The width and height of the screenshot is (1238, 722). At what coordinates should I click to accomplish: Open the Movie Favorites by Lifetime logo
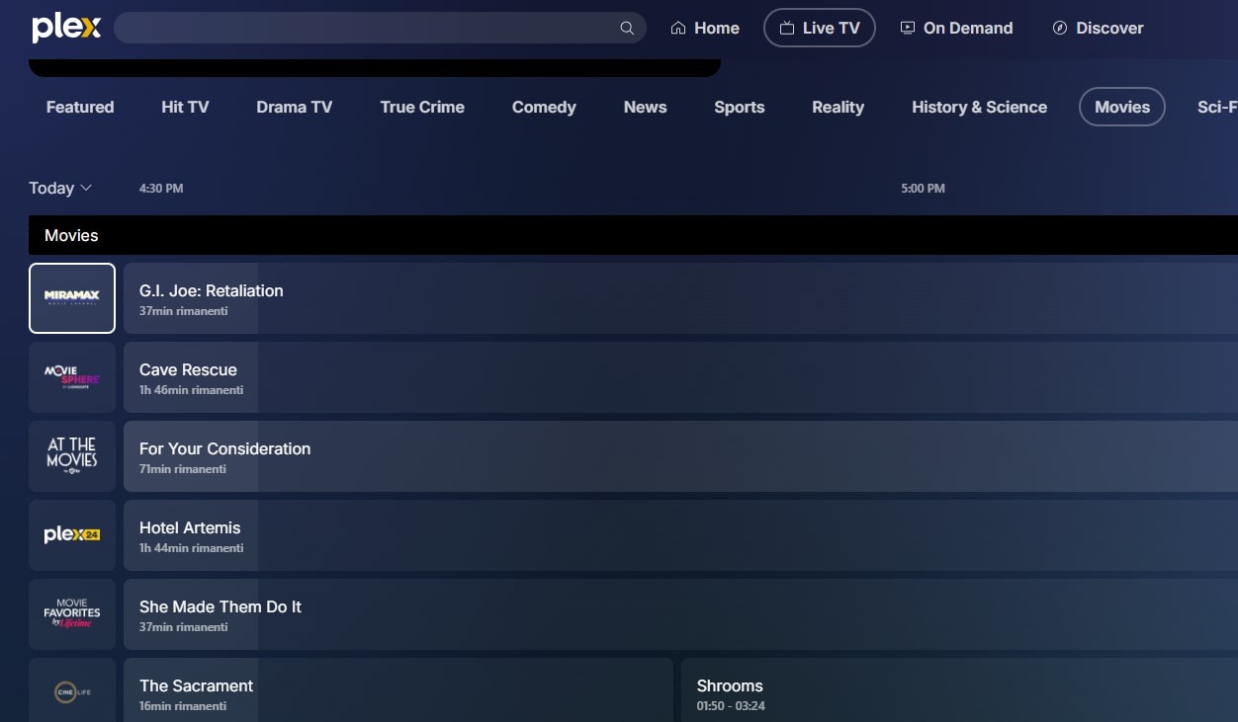(72, 614)
